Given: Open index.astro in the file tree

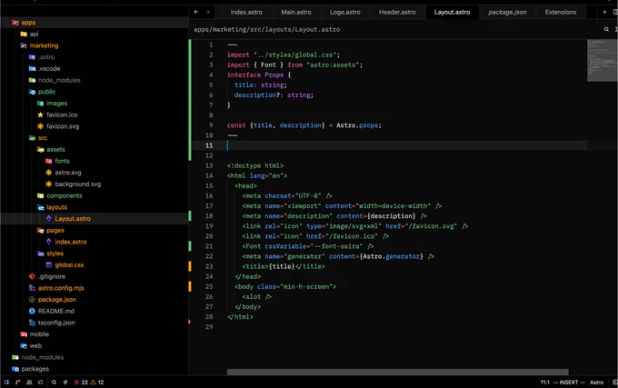Looking at the screenshot, I should (66, 242).
